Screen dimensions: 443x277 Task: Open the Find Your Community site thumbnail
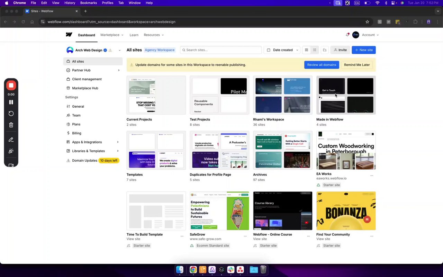coord(346,211)
